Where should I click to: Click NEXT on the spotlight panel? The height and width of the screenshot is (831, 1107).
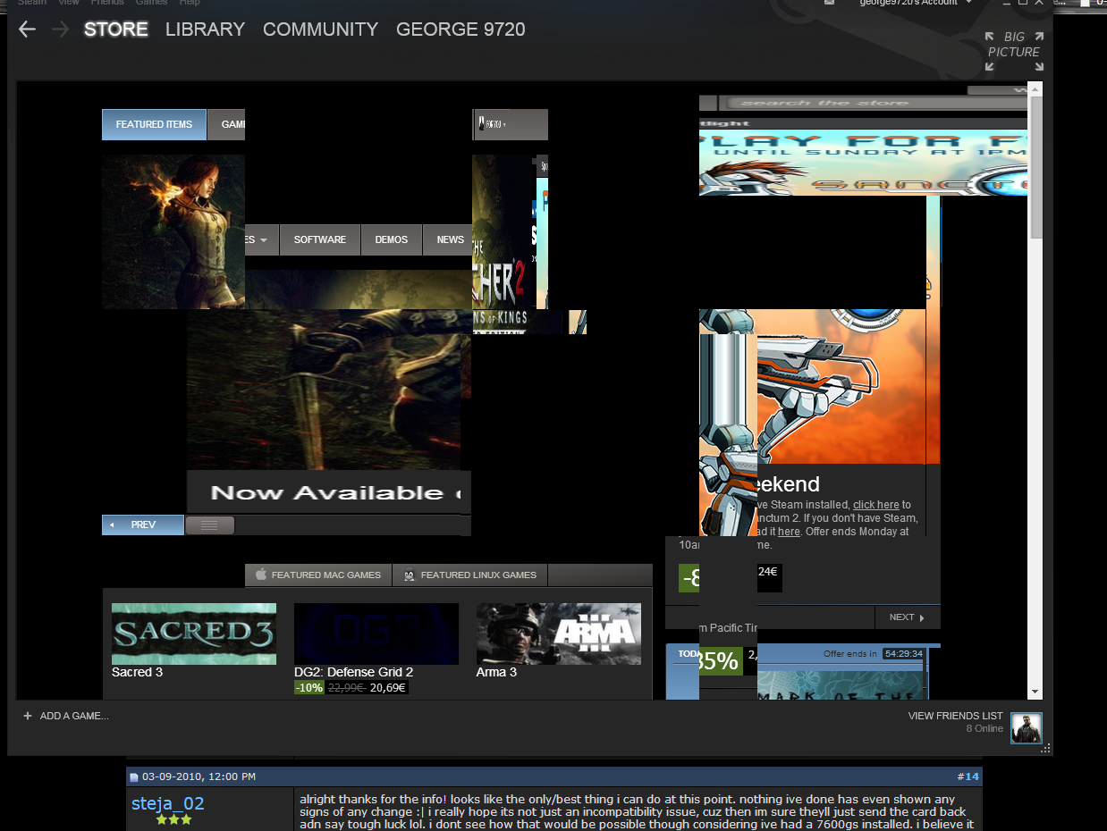click(x=907, y=617)
